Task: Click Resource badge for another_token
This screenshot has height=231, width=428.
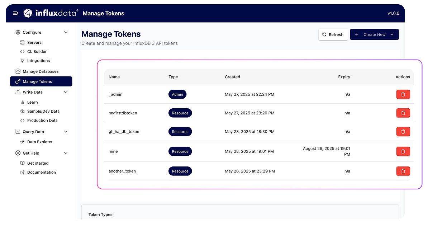Action: (180, 171)
